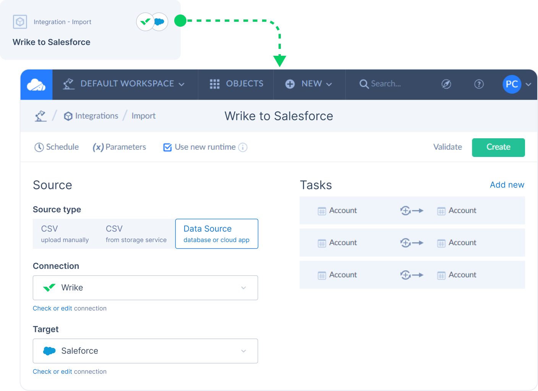Open the help question mark icon

pyautogui.click(x=479, y=84)
